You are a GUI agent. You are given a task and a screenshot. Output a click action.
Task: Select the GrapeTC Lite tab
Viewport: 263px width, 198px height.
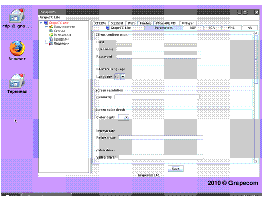[x=118, y=28]
